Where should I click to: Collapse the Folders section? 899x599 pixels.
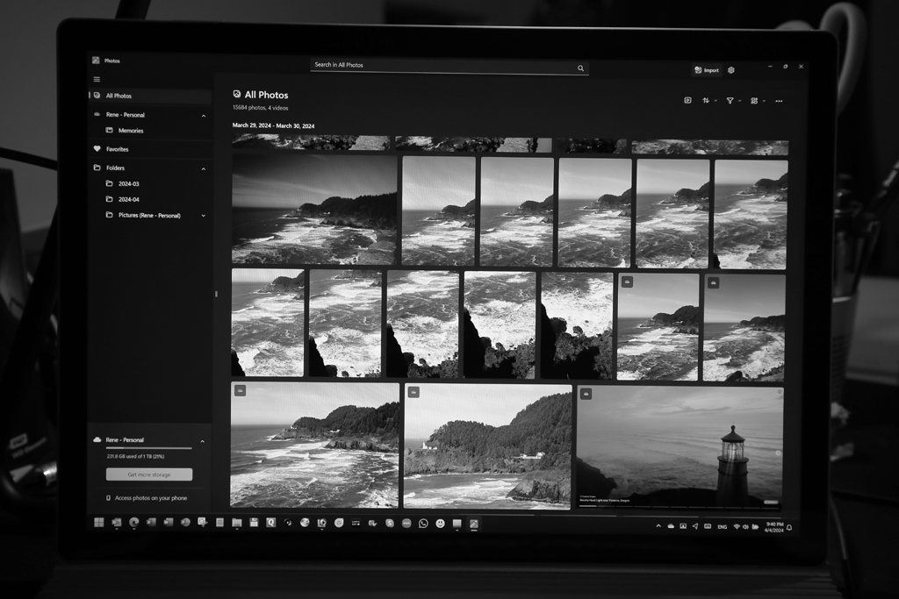pos(204,169)
